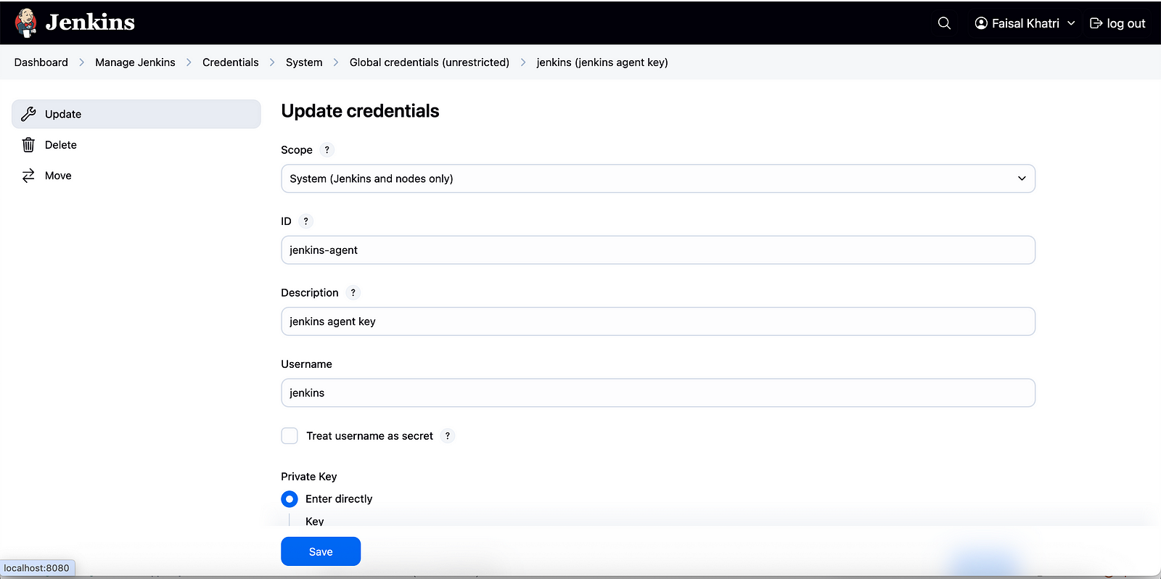Click the wrench icon beside Update
This screenshot has width=1161, height=579.
(x=28, y=114)
